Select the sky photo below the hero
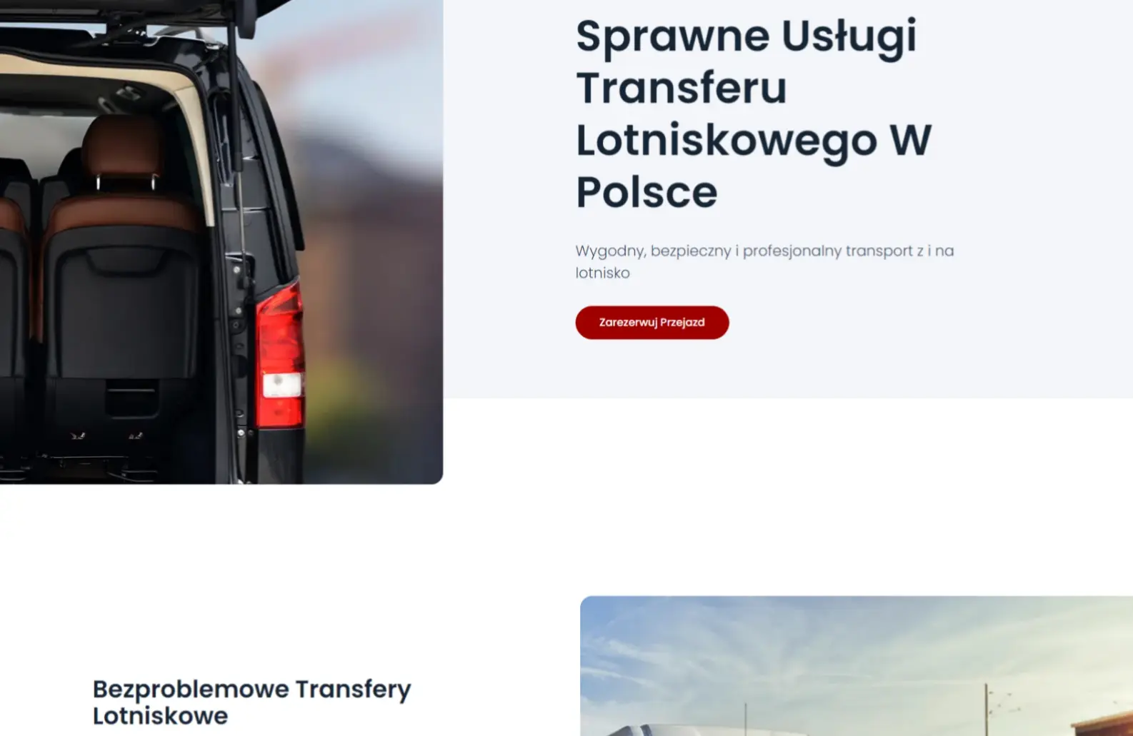This screenshot has height=736, width=1133. 857,666
